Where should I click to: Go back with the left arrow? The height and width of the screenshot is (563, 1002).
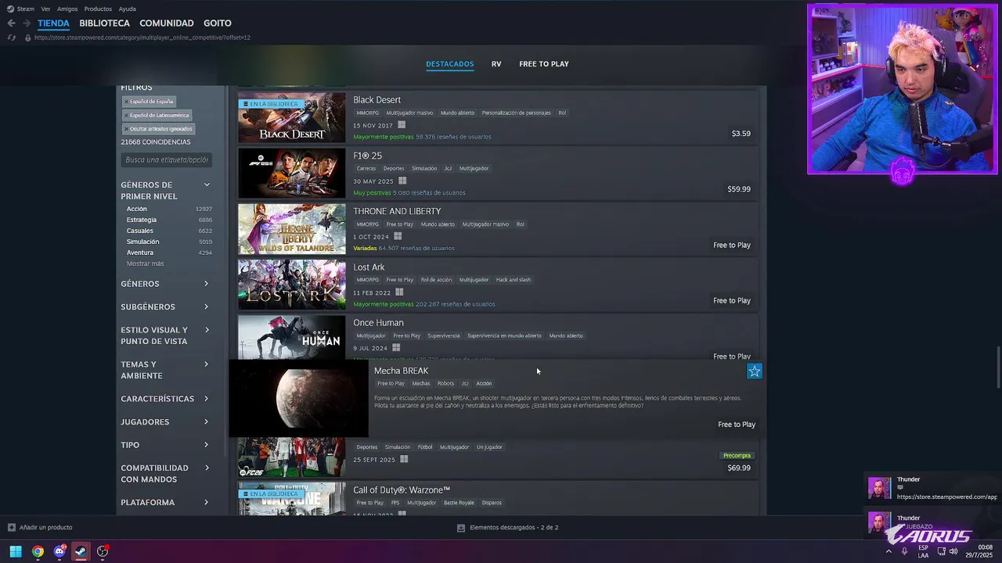pos(11,23)
